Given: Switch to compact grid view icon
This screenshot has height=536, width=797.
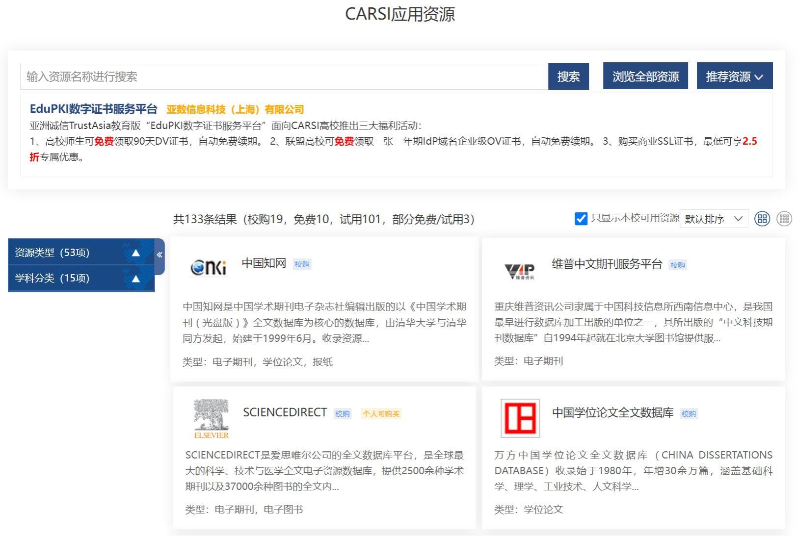Looking at the screenshot, I should [784, 219].
